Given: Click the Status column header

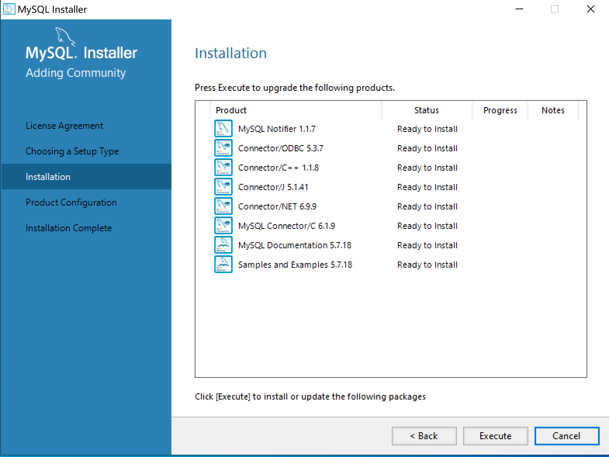Looking at the screenshot, I should pyautogui.click(x=427, y=110).
